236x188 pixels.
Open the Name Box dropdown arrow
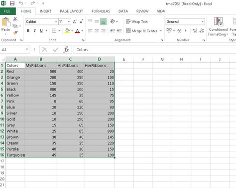click(x=27, y=49)
